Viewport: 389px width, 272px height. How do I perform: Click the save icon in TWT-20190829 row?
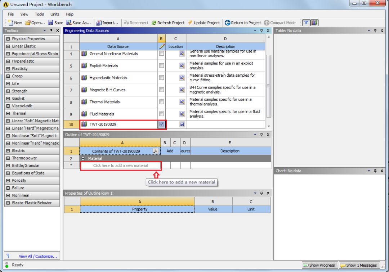click(x=182, y=124)
